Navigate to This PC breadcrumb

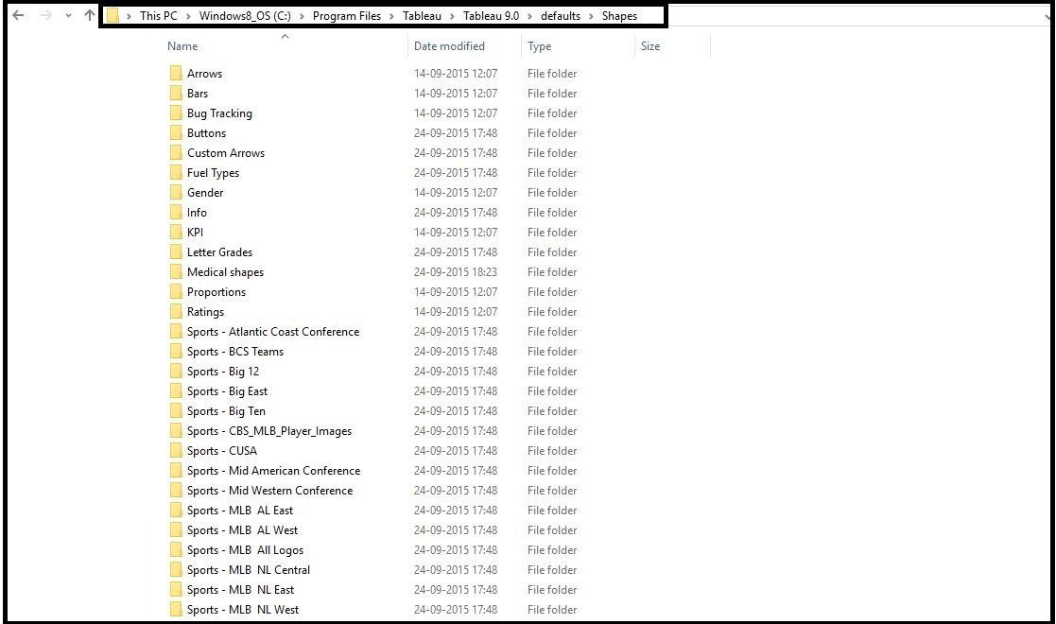[x=158, y=15]
